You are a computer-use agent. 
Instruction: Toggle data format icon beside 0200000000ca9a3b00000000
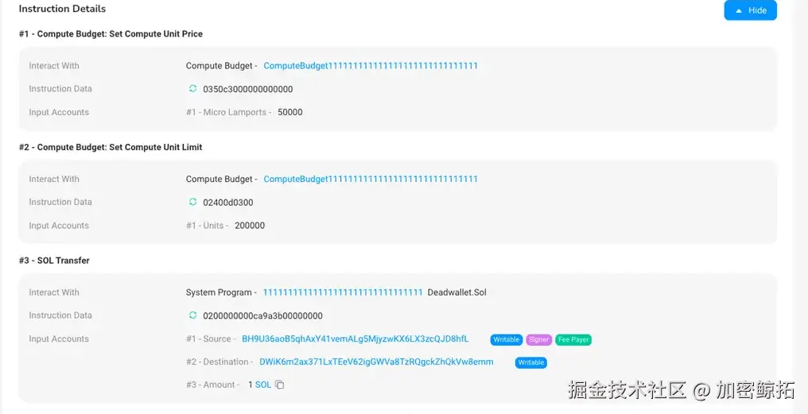[x=192, y=315]
